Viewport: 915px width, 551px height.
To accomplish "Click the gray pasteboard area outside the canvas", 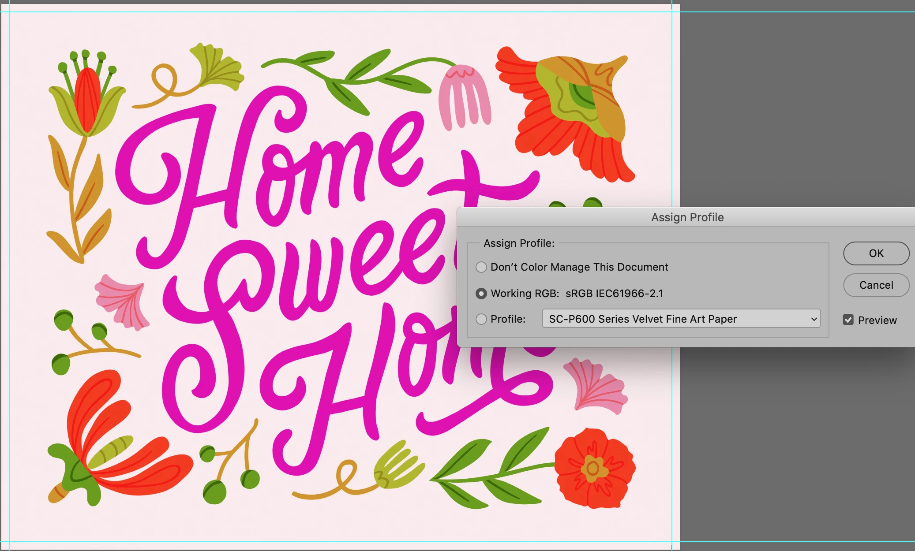I will [x=794, y=110].
